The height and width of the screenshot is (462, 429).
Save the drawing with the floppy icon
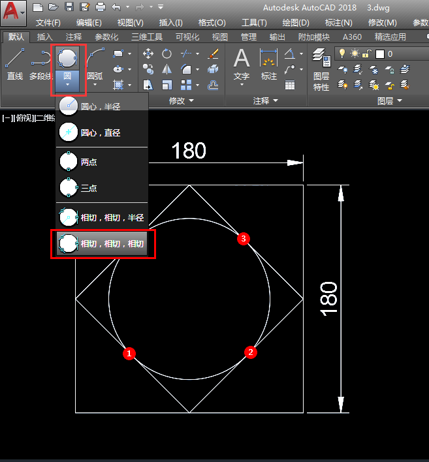(x=69, y=7)
